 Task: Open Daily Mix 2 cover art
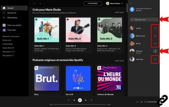[78, 30]
